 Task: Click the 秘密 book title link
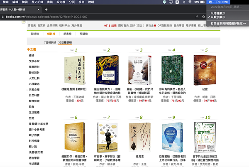(x=205, y=89)
